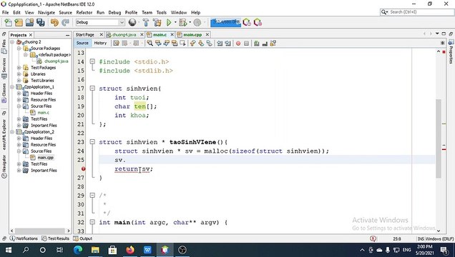Image resolution: width=455 pixels, height=257 pixels.
Task: Fold the include block at line 14
Action: (x=92, y=61)
